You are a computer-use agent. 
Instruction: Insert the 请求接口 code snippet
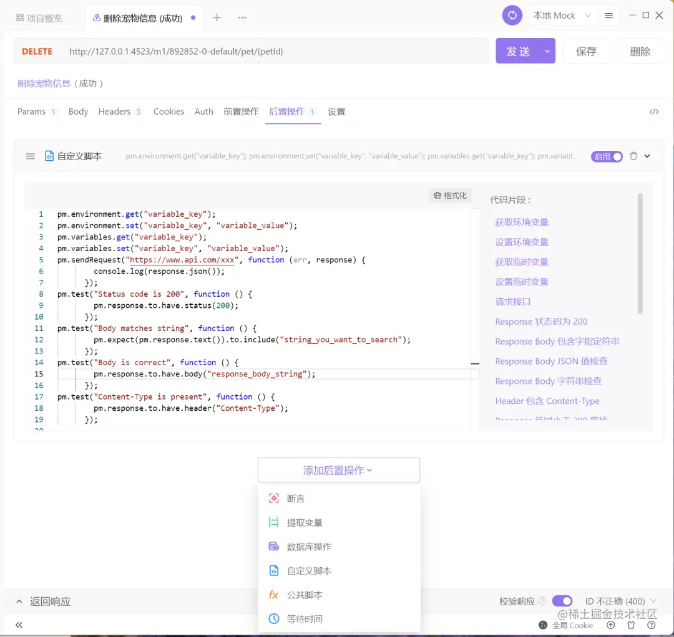coord(512,301)
